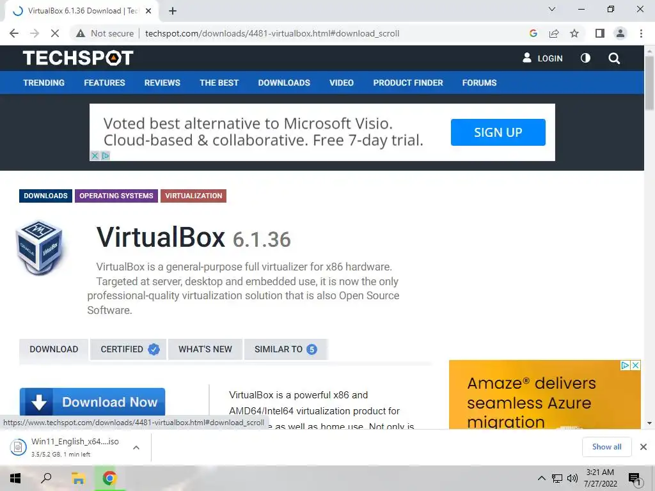Close the downloads bar

(x=643, y=447)
